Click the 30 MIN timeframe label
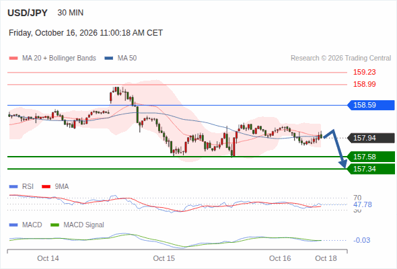This screenshot has width=397, height=269. coord(71,13)
